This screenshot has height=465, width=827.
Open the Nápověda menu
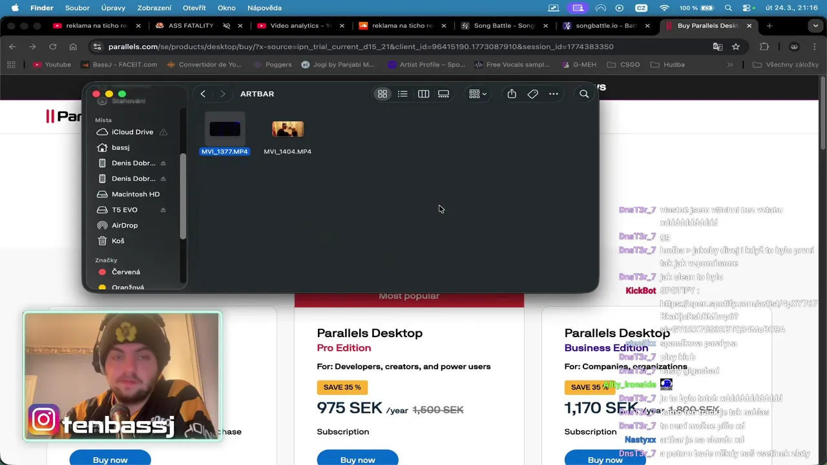point(265,8)
